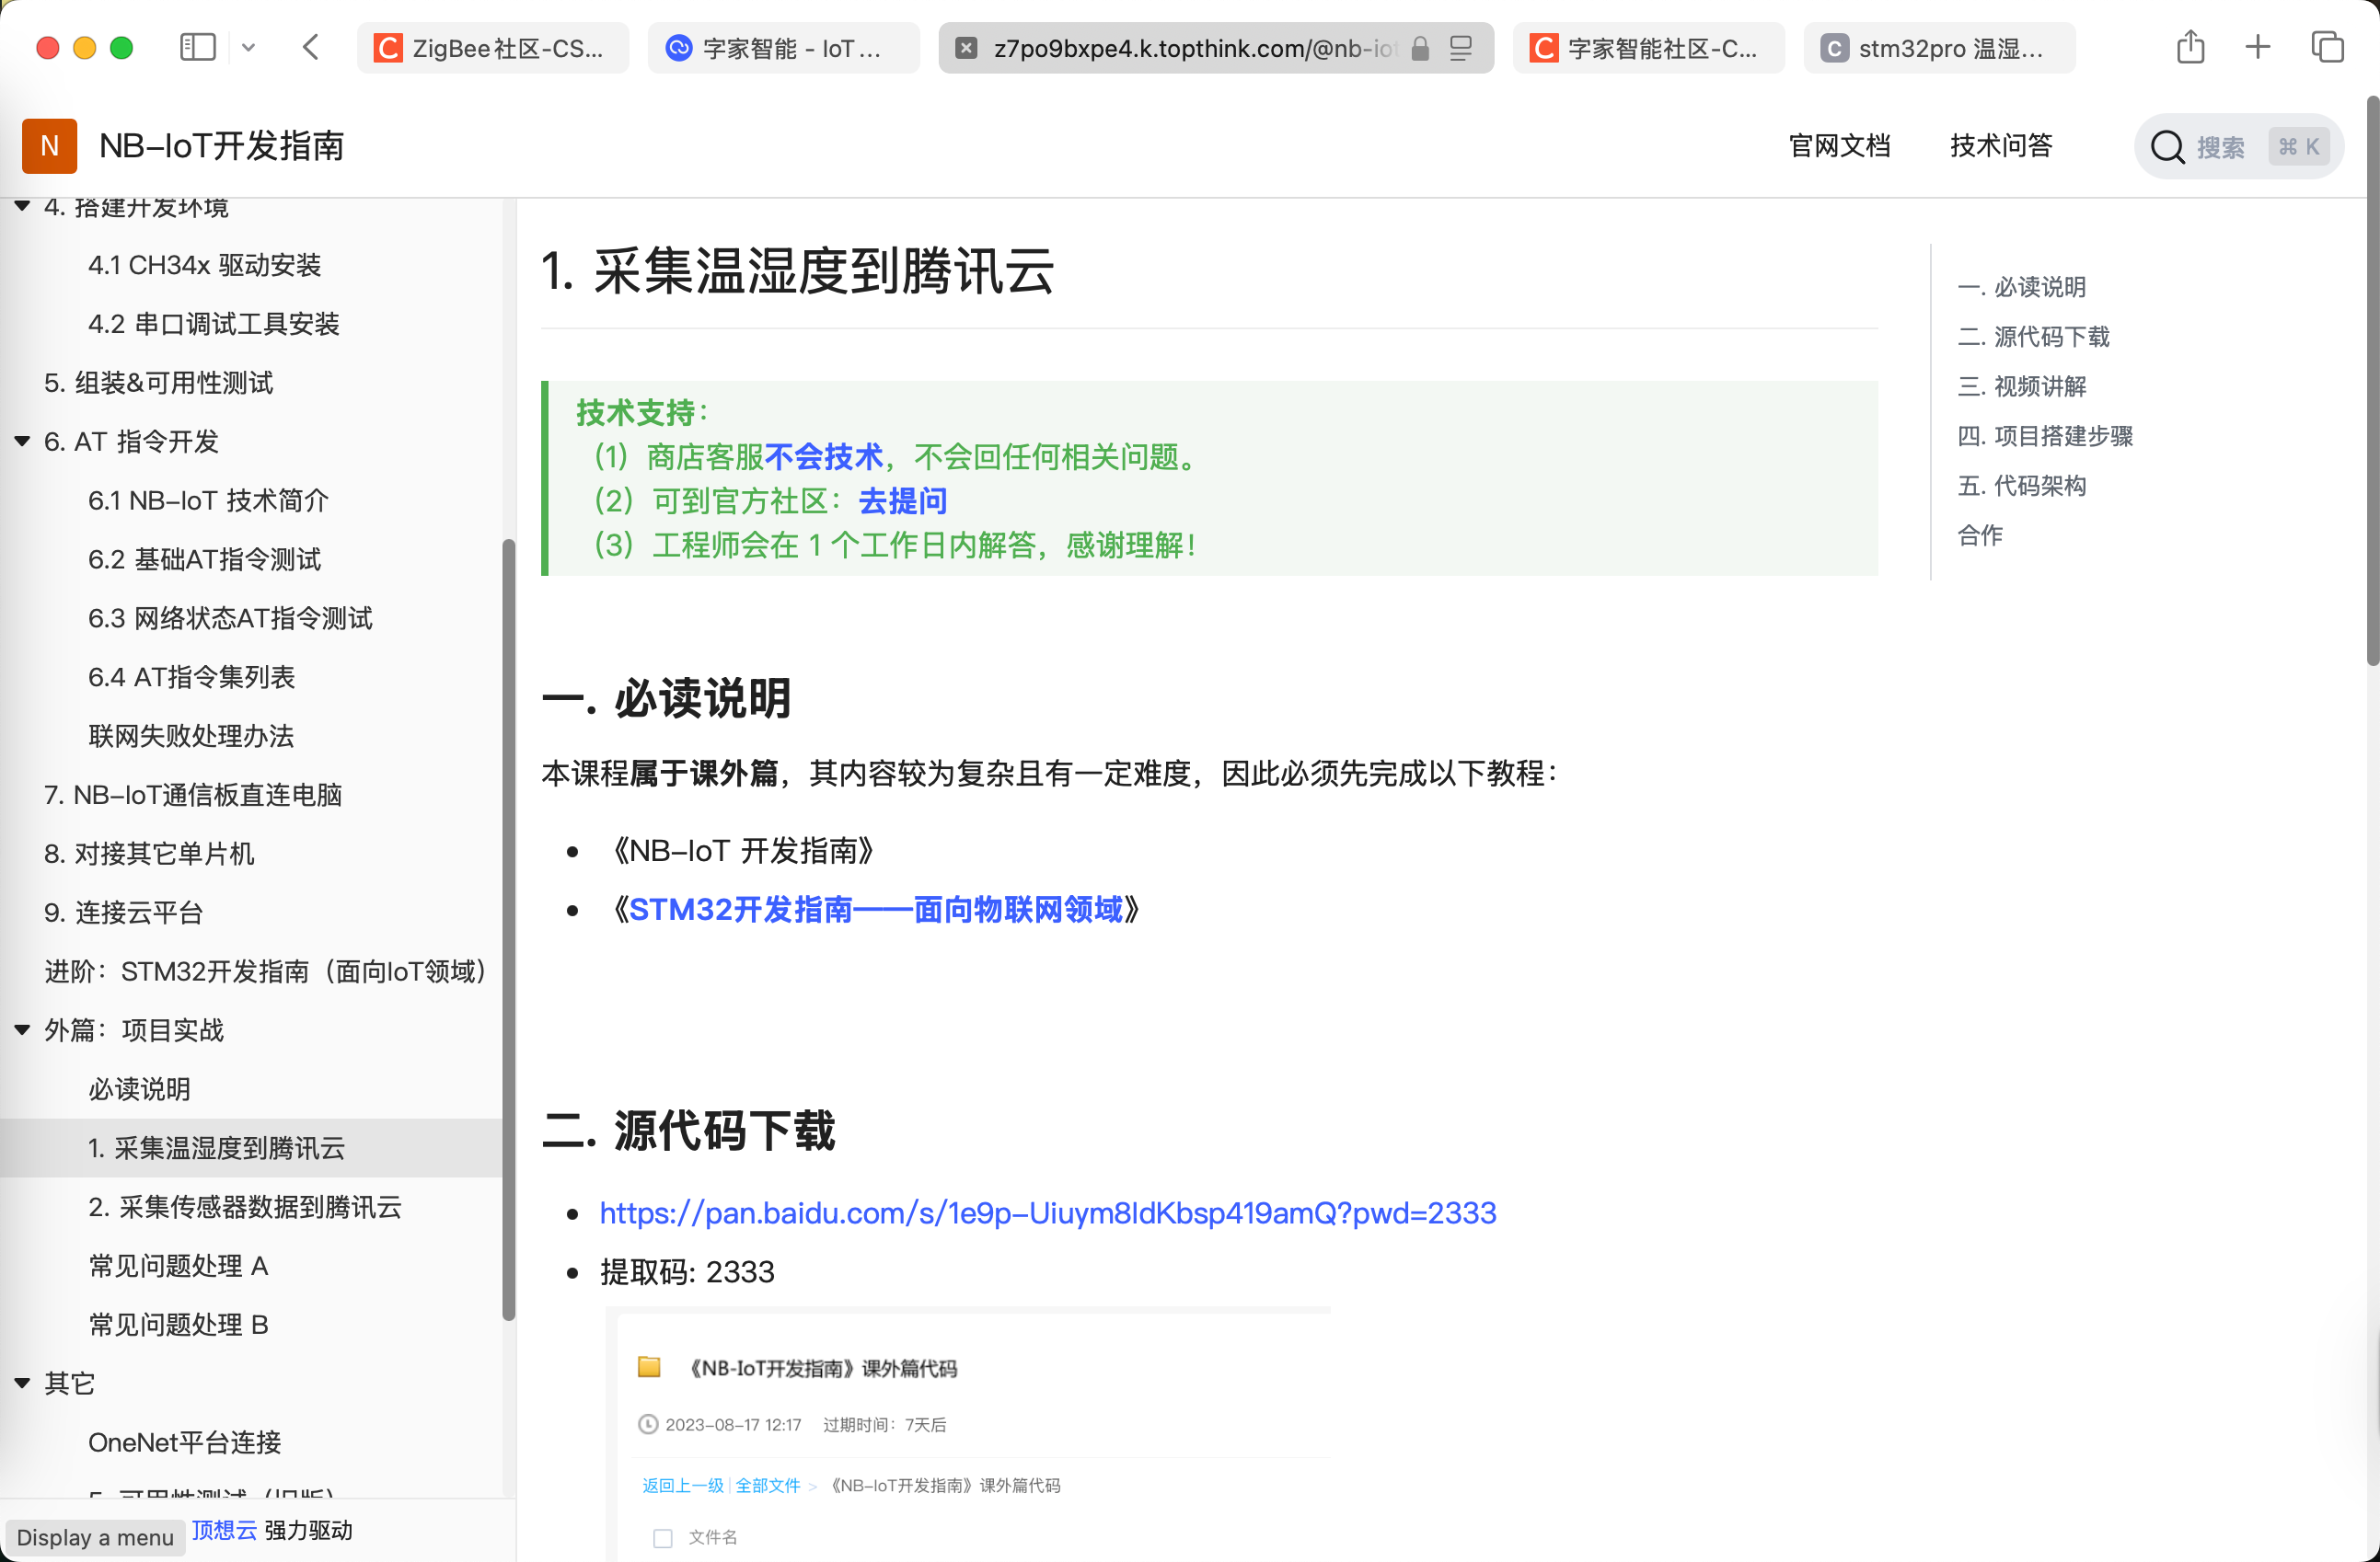This screenshot has width=2380, height=1562.
Task: Click the orange N site logo
Action: [x=49, y=146]
